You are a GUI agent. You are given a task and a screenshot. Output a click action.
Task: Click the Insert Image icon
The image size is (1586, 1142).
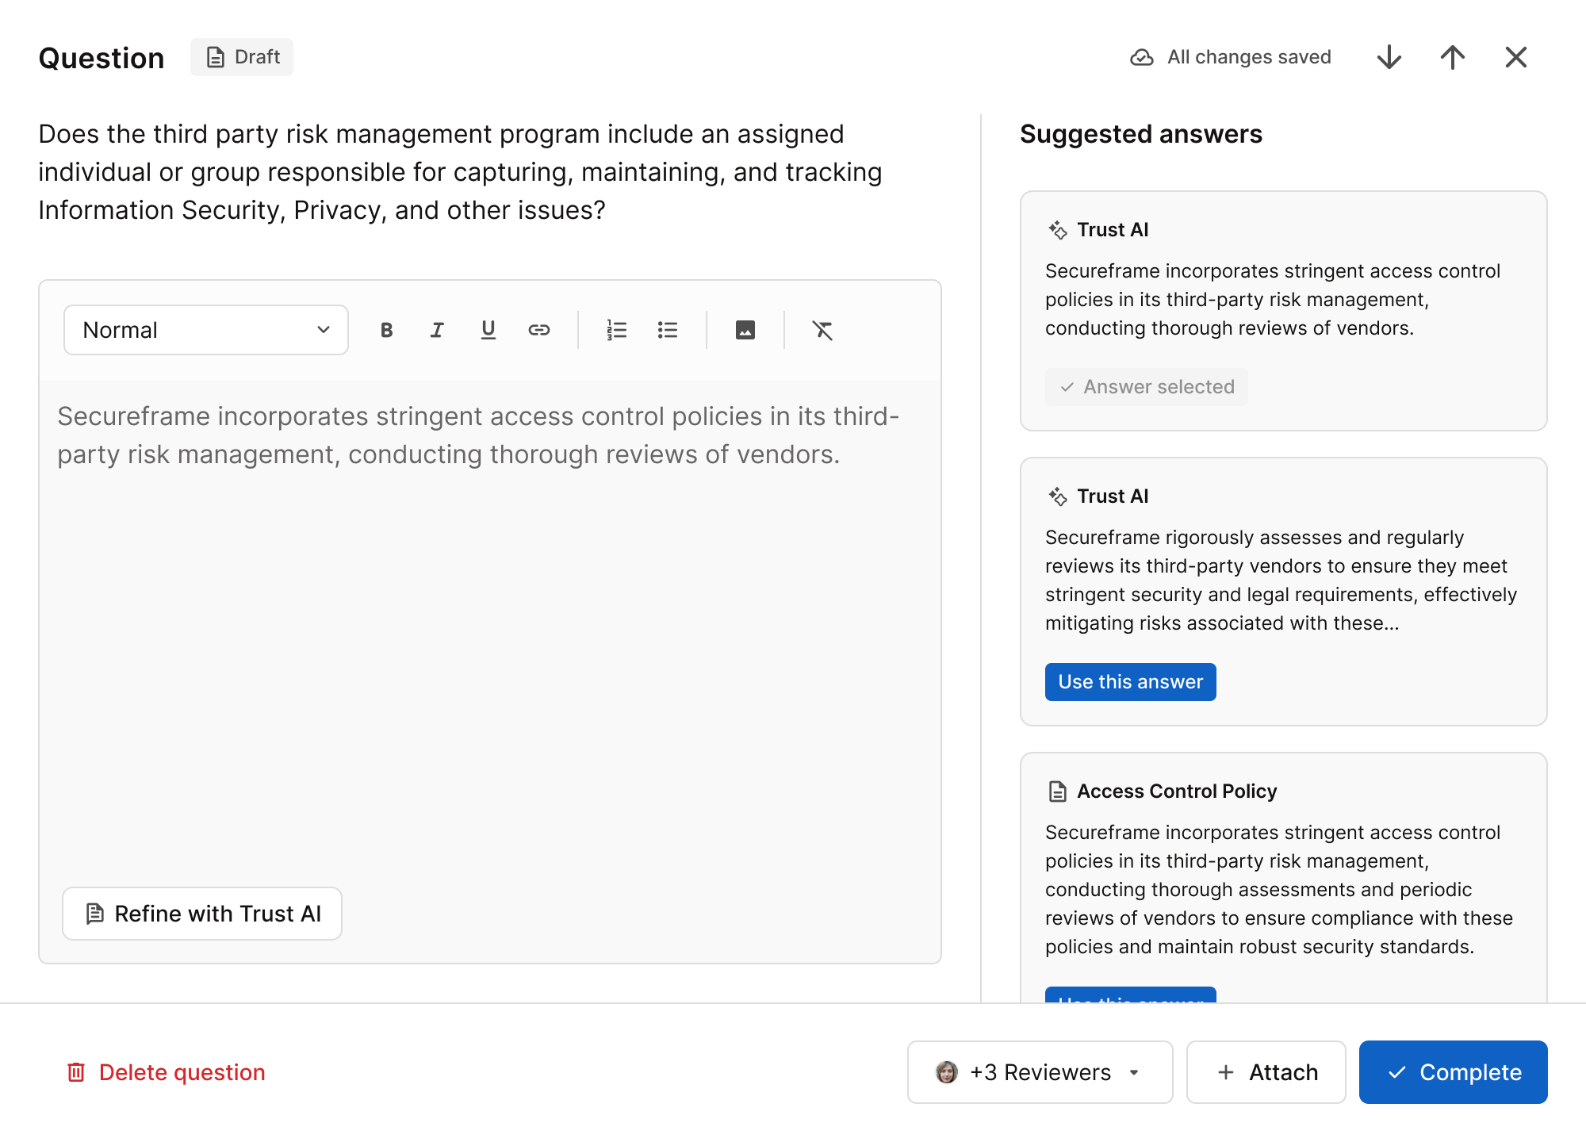pyautogui.click(x=746, y=330)
